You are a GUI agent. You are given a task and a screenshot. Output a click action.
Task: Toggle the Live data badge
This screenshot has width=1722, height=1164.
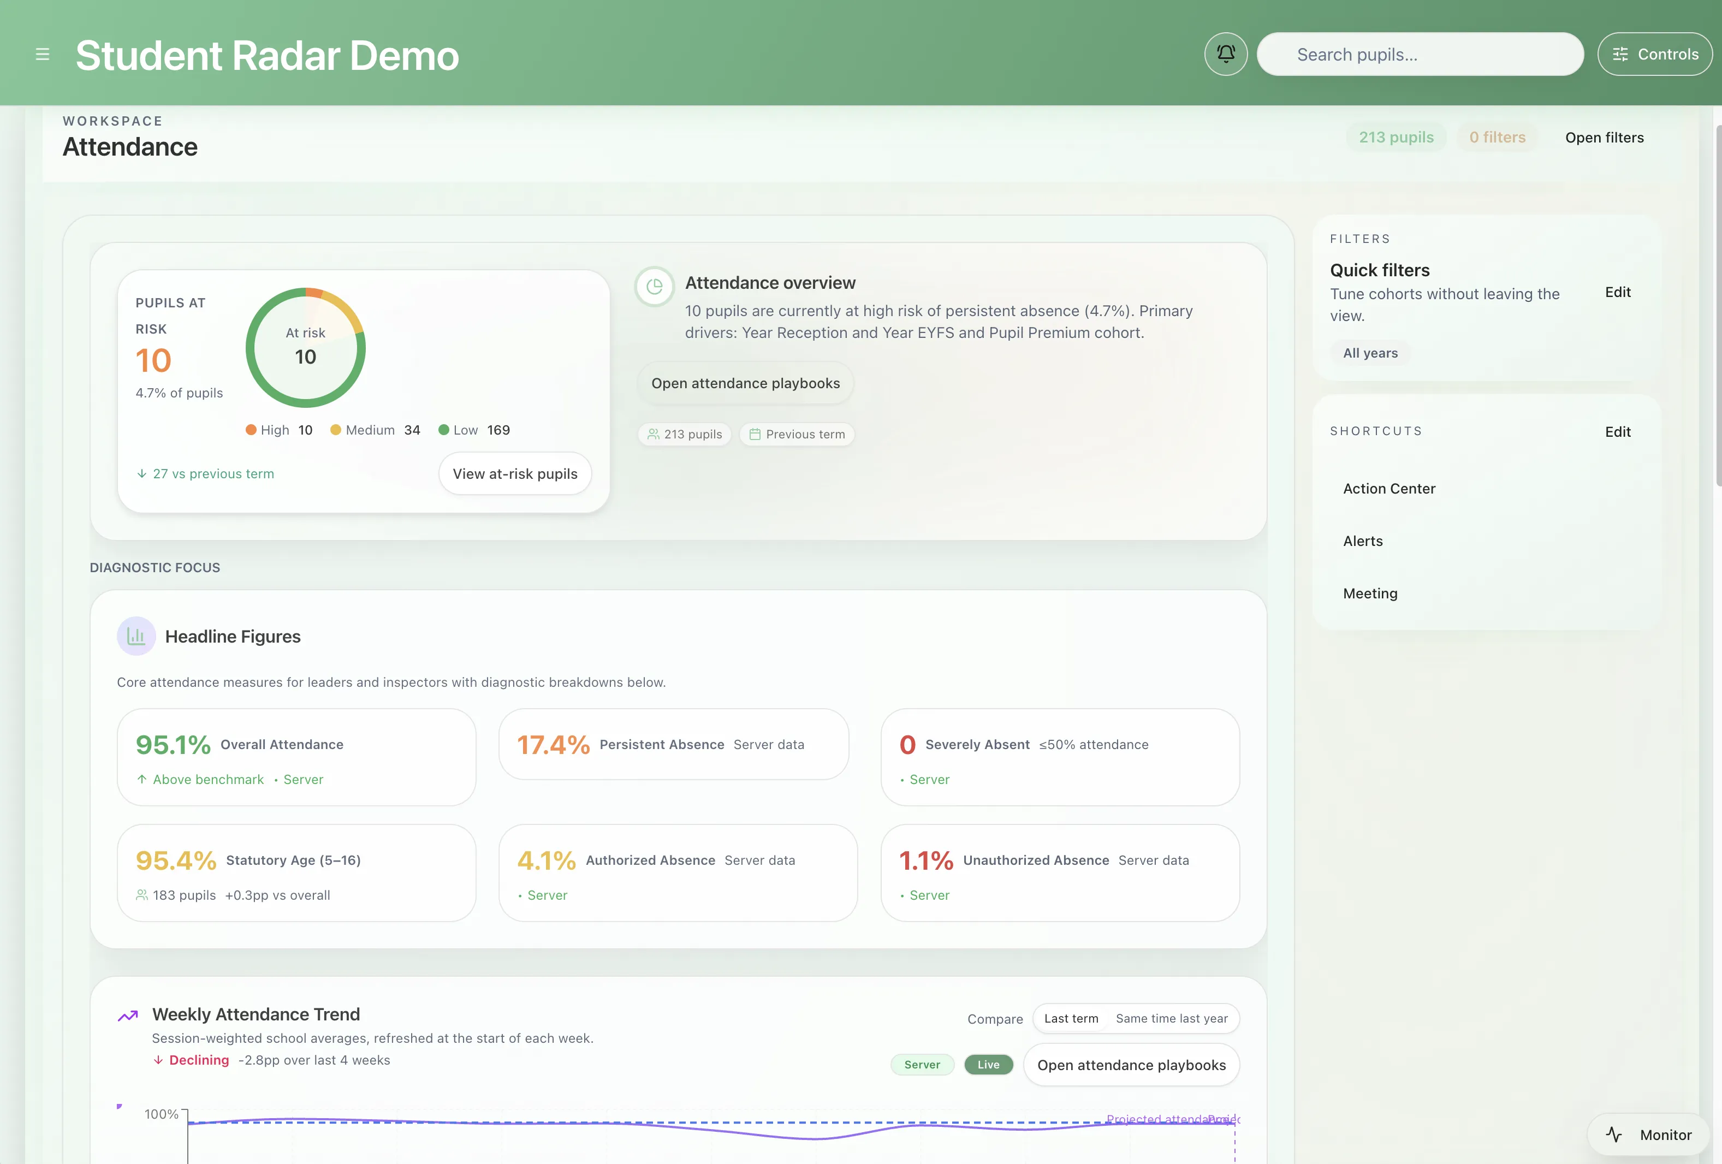tap(988, 1065)
